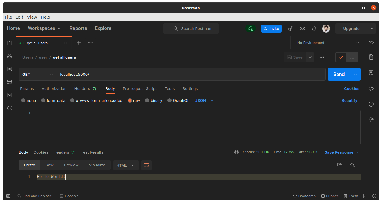Expand the Save Response dropdown
The height and width of the screenshot is (203, 382).
(x=342, y=152)
